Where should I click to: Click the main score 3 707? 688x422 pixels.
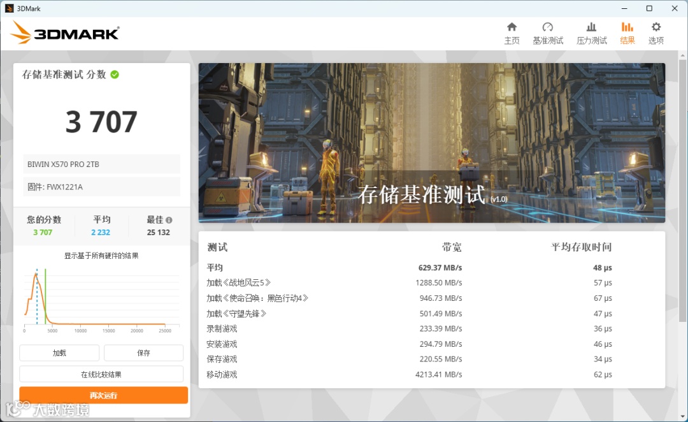101,122
